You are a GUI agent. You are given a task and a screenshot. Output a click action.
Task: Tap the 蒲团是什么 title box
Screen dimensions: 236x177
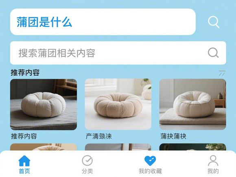[103, 22]
